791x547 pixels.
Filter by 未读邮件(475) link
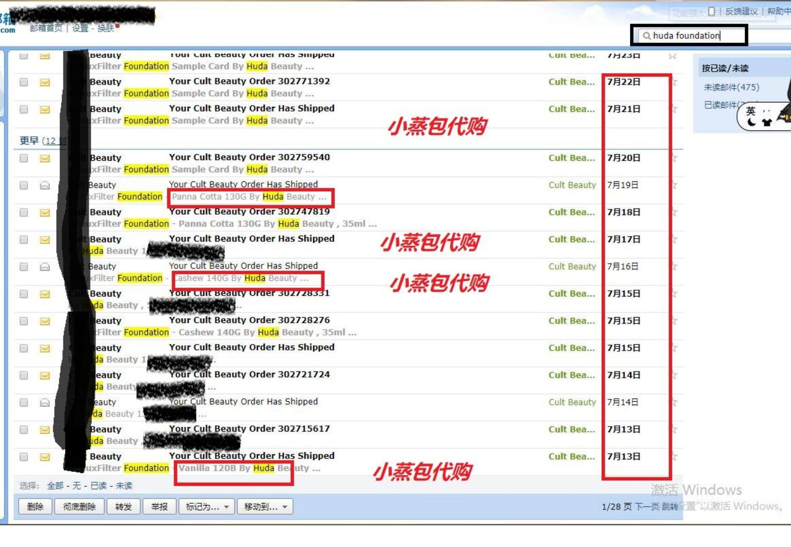731,87
